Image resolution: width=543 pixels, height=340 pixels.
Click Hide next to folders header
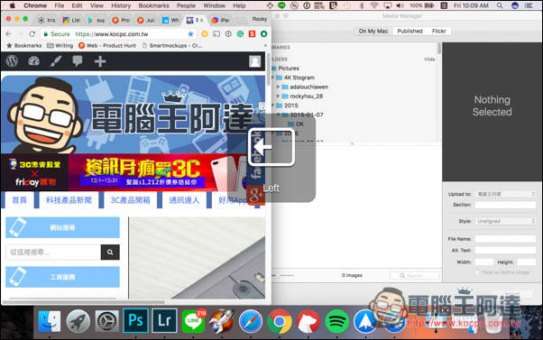click(x=429, y=60)
